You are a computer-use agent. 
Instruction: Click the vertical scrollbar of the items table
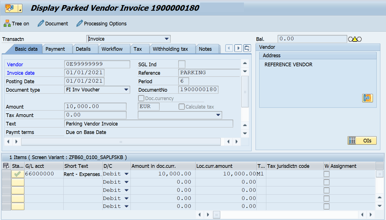[380, 186]
